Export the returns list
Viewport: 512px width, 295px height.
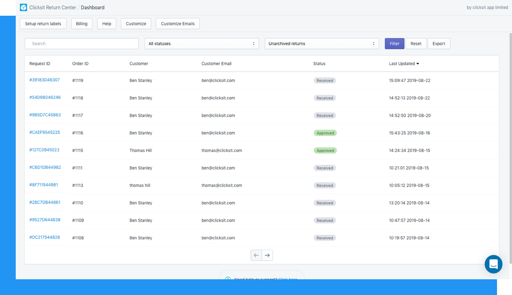coord(439,44)
